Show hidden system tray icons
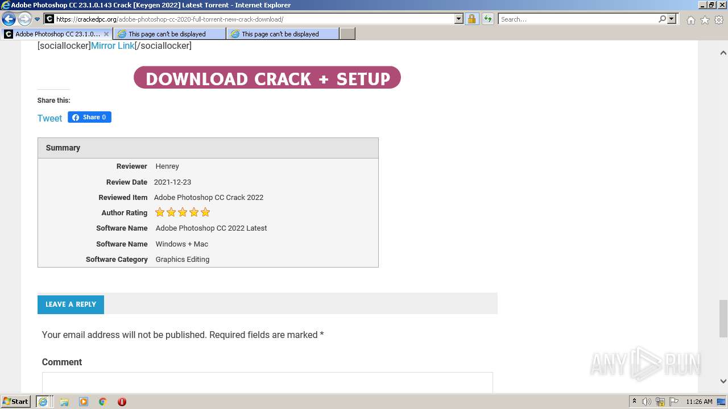 pyautogui.click(x=635, y=402)
